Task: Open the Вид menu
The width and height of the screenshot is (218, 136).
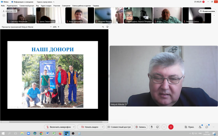Action: pyautogui.click(x=37, y=6)
